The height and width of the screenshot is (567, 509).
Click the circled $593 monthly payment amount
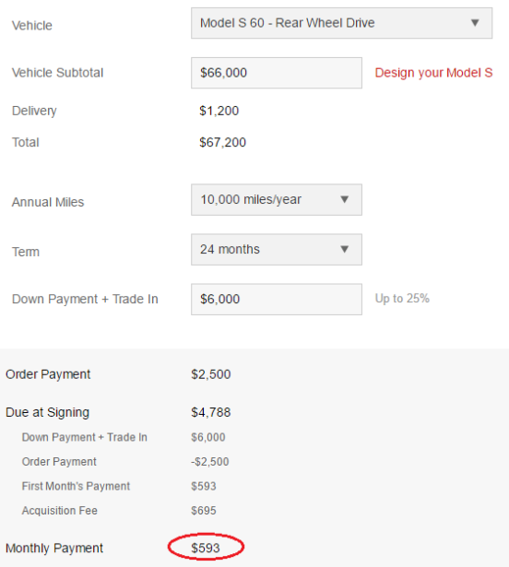tap(206, 548)
